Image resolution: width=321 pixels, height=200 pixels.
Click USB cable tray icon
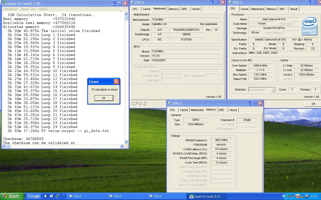coord(302,196)
